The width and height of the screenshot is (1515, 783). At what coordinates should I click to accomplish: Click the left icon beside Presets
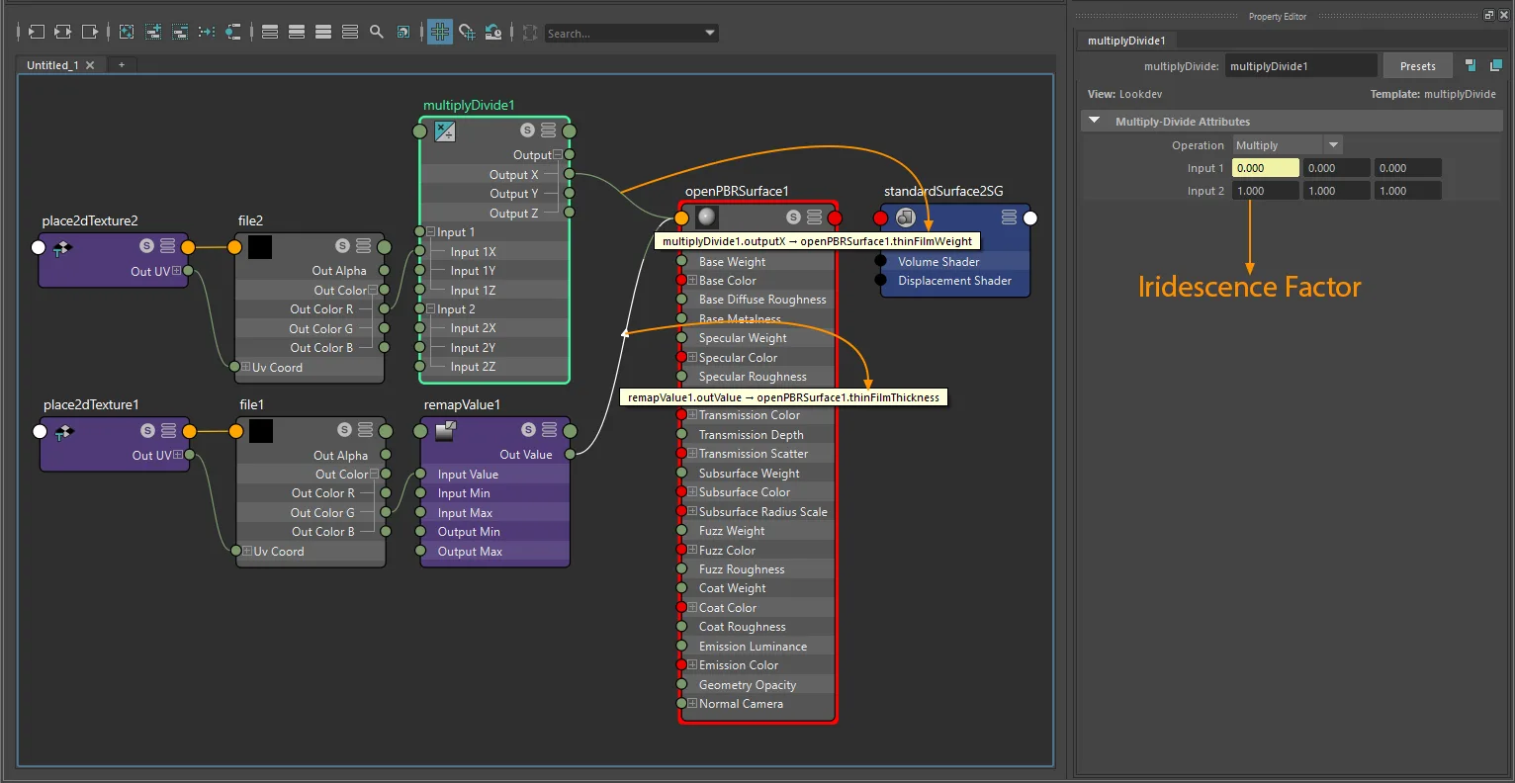(1470, 65)
